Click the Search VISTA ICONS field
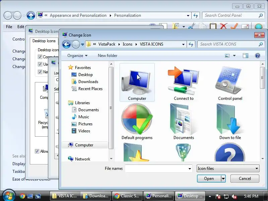 click(x=231, y=44)
